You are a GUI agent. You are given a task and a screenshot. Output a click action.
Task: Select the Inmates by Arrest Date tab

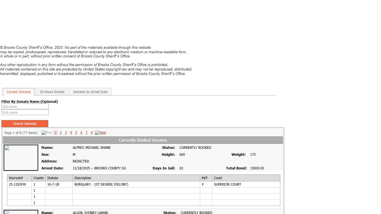(x=90, y=92)
